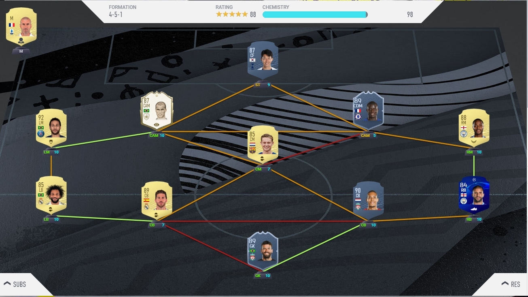Click the five-star squad rating
Viewport: 528px width, 297px height.
point(232,15)
